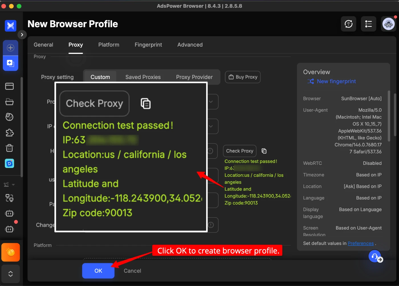
Task: Click the new profile plus icon
Action: (11, 48)
